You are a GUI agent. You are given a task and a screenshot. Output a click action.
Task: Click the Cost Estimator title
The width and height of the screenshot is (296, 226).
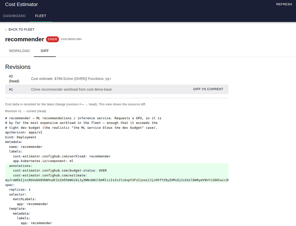(21, 4)
